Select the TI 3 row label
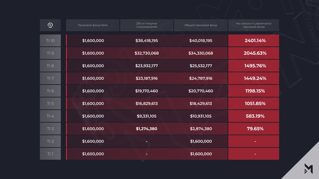This screenshot has width=319, height=179. 50,129
